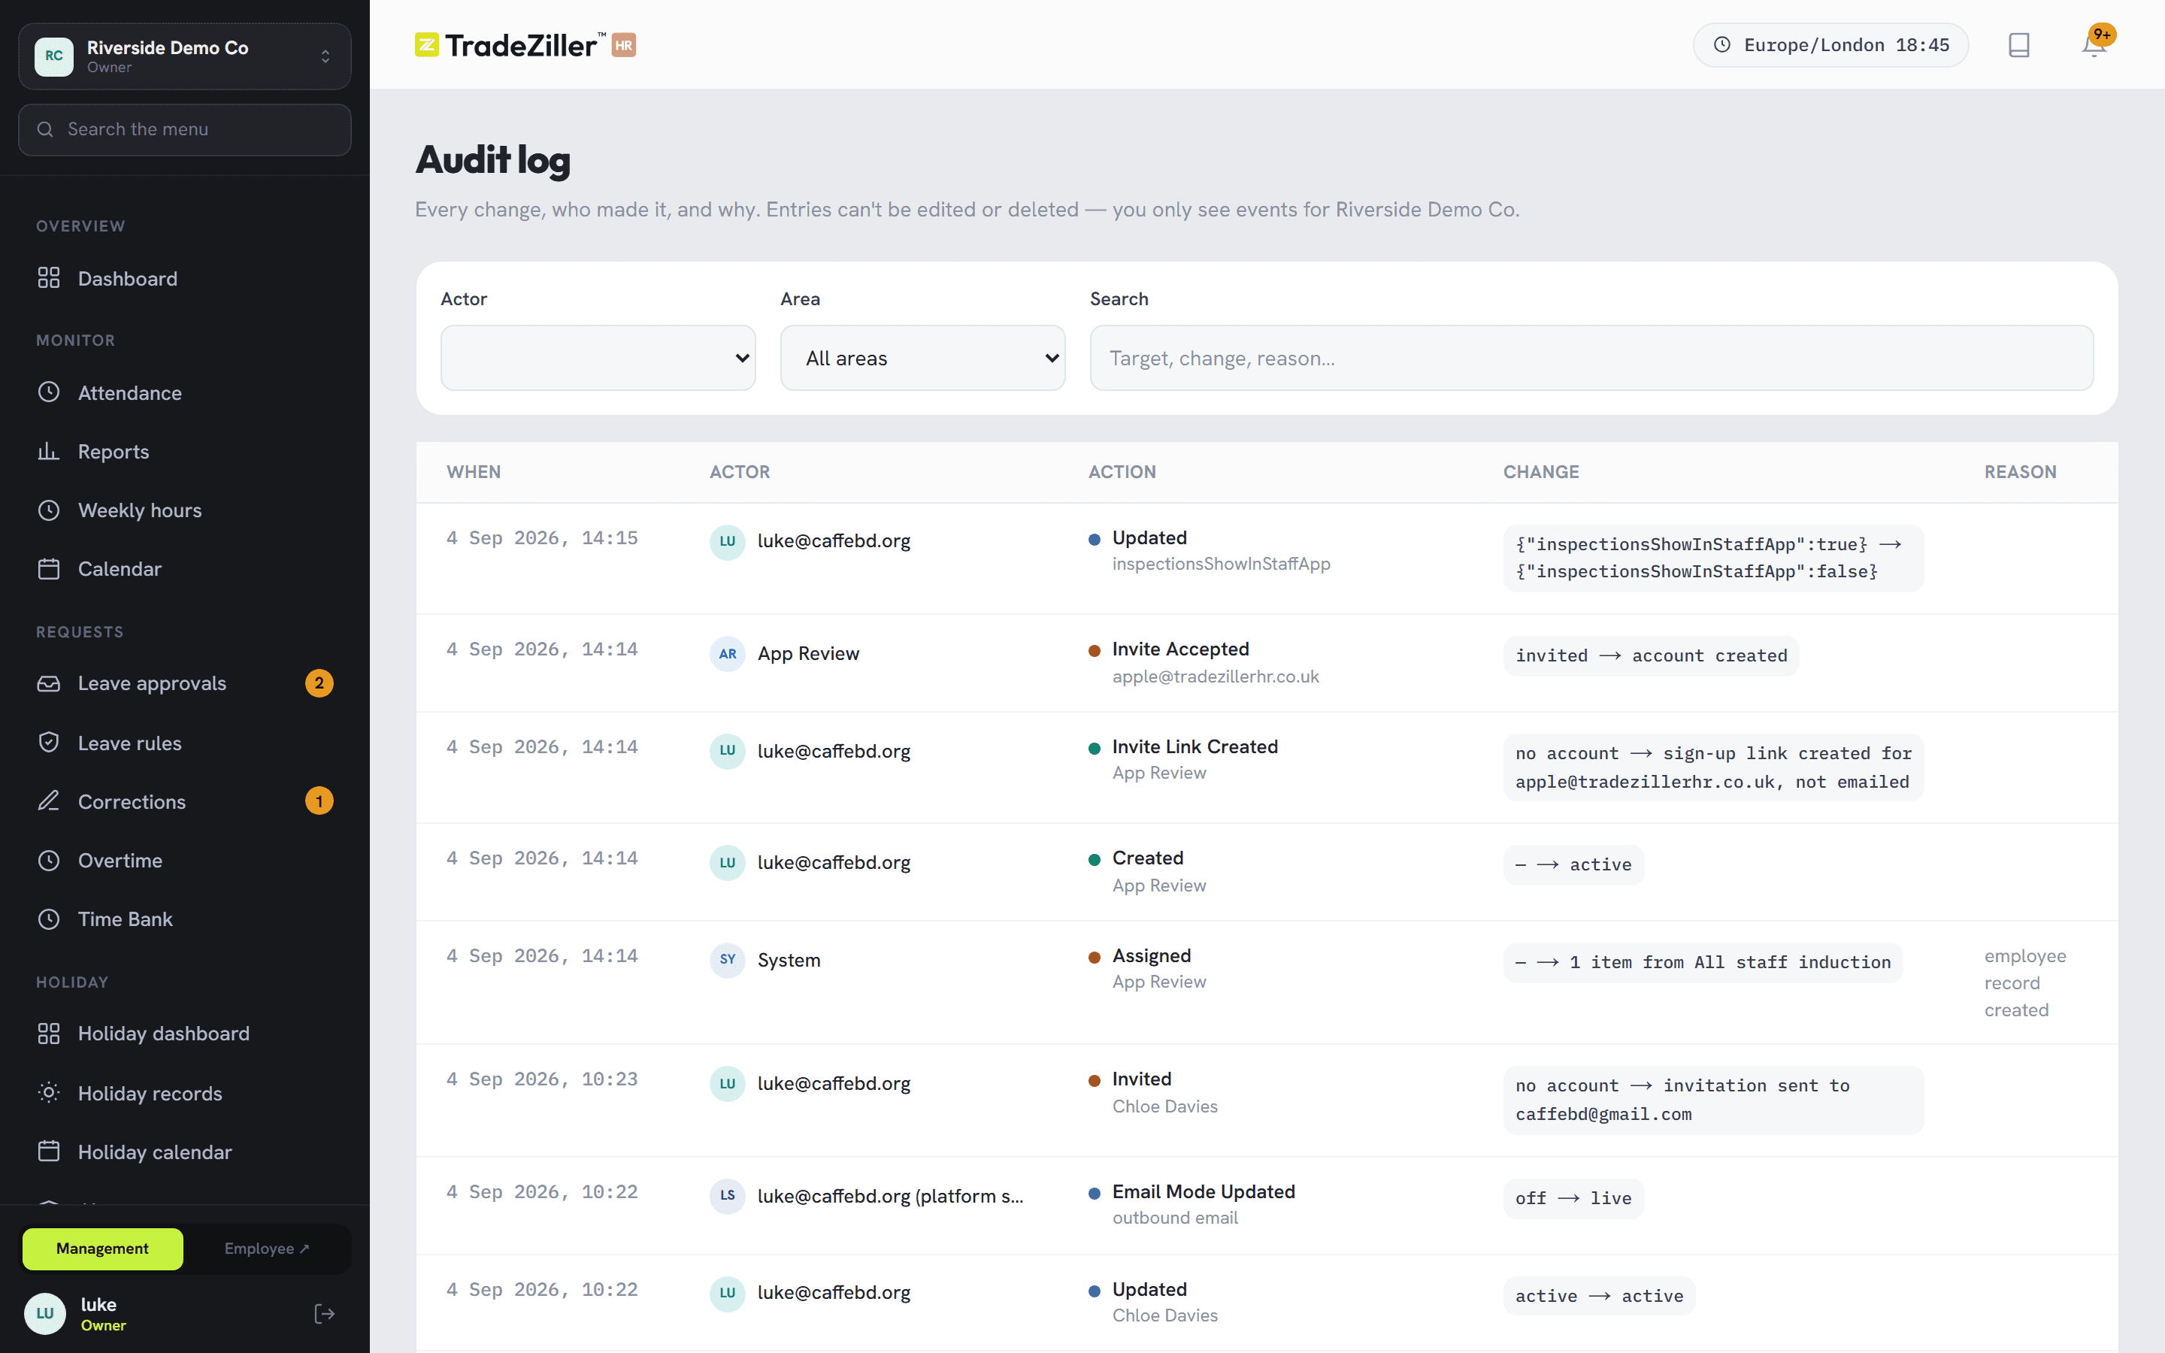Click the Leave rules shield icon
This screenshot has width=2165, height=1353.
click(x=48, y=743)
